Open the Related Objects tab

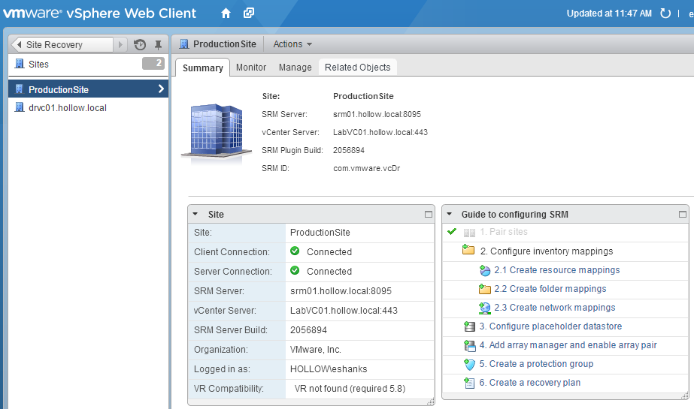[357, 68]
